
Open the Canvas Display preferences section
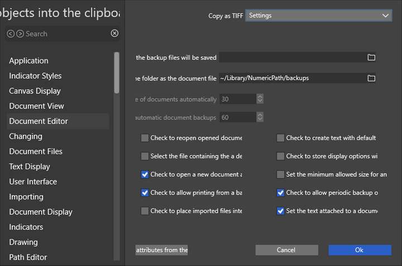pyautogui.click(x=35, y=91)
